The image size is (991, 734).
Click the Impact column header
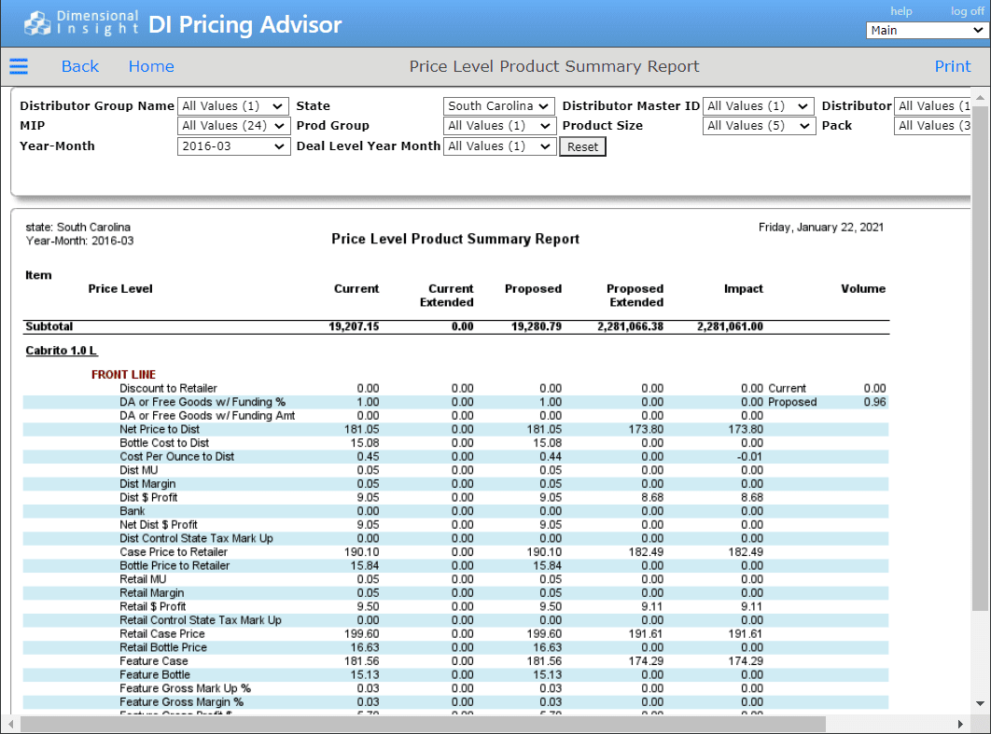click(x=743, y=289)
